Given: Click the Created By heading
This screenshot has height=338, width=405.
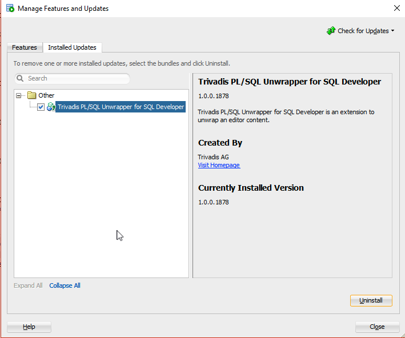Looking at the screenshot, I should [x=220, y=143].
